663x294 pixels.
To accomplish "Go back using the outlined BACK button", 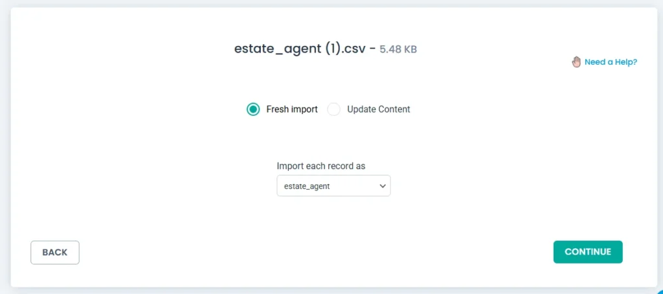I will [55, 253].
